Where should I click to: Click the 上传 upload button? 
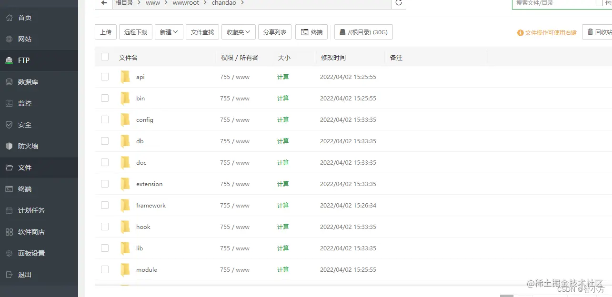106,32
